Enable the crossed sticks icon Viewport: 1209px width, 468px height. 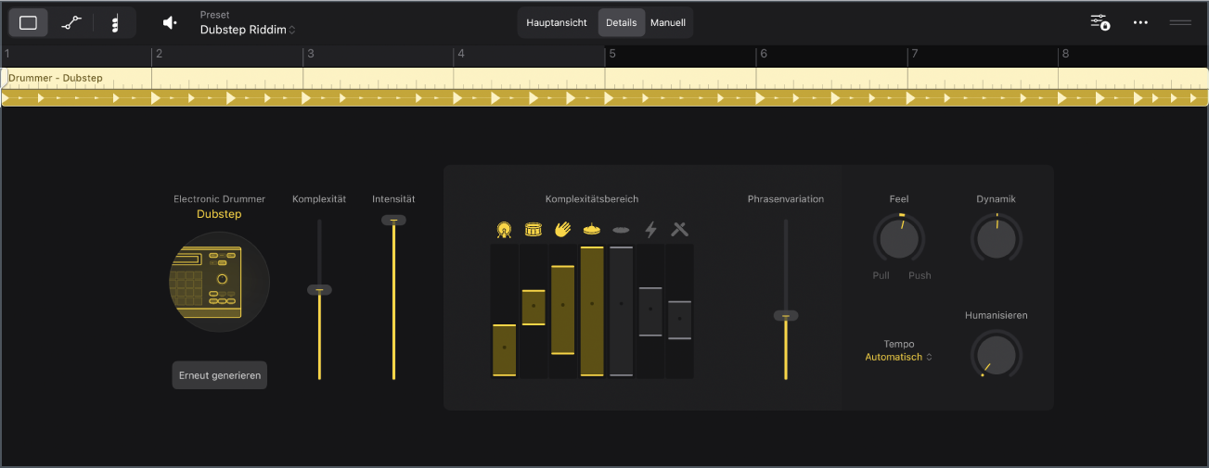[x=680, y=229]
